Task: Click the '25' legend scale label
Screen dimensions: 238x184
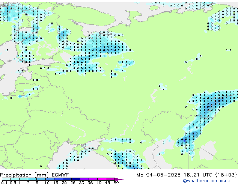Action: (x=73, y=182)
